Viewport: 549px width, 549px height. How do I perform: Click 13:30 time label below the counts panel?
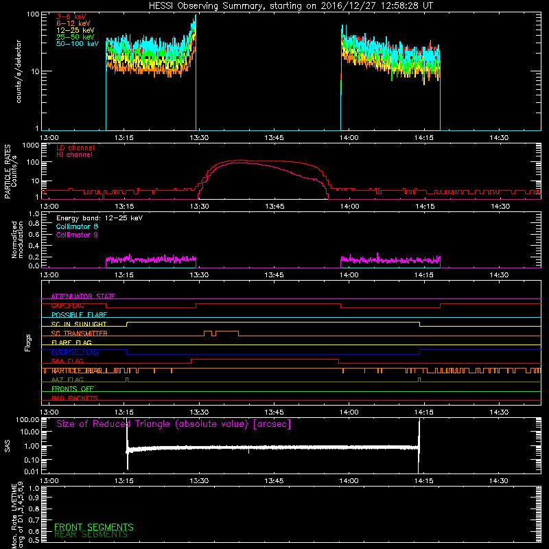coord(199,138)
